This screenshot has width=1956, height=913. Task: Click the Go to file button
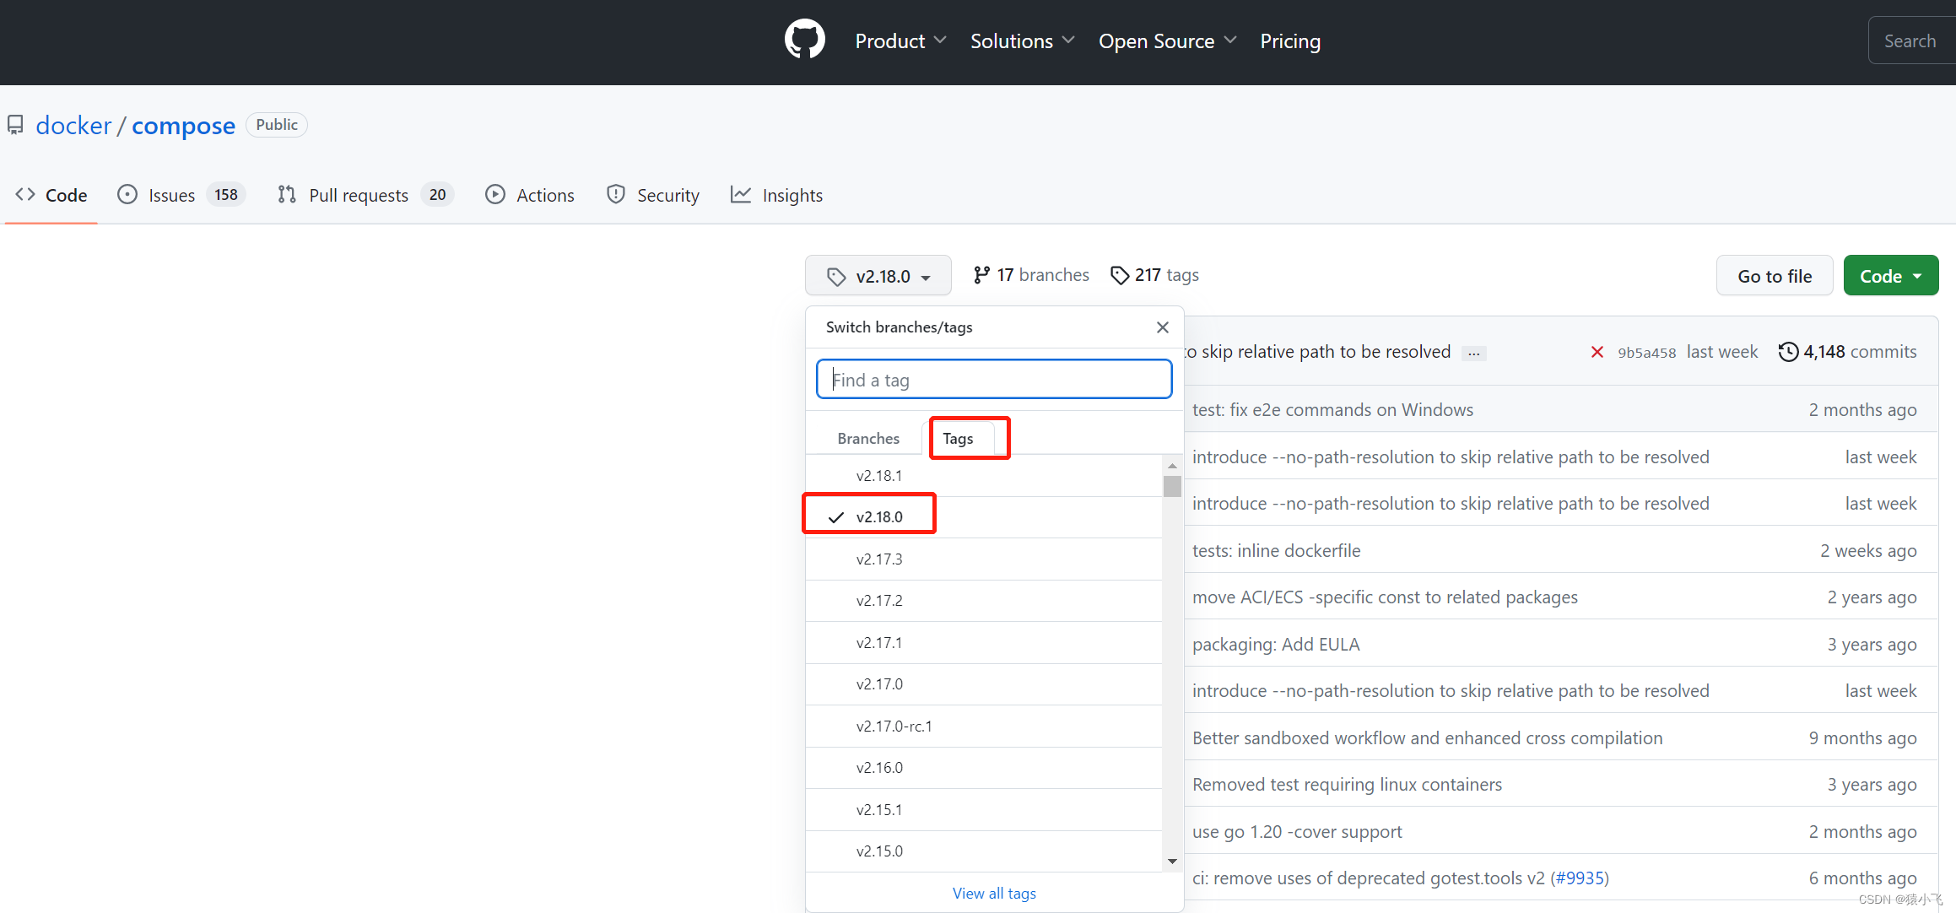tap(1774, 276)
